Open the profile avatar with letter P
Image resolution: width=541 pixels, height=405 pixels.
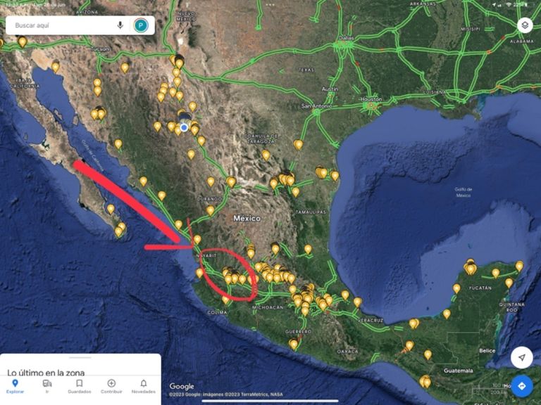(141, 25)
